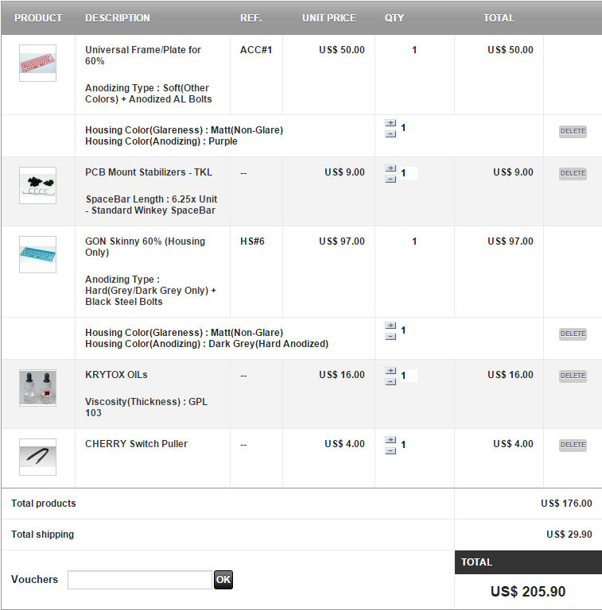Decrease quantity of Purple housing color option

390,133
